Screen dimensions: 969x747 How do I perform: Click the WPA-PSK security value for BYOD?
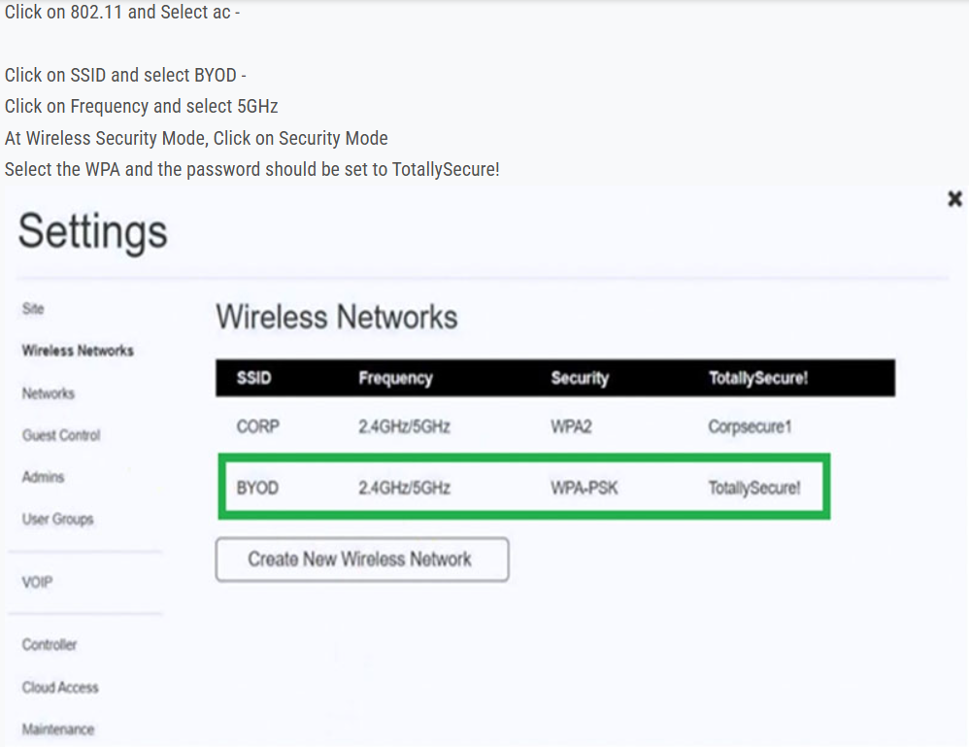[x=584, y=488]
